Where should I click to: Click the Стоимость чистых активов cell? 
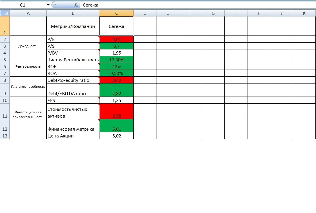pos(73,111)
